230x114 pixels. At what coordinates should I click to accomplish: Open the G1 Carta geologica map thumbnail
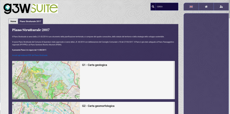46,80
